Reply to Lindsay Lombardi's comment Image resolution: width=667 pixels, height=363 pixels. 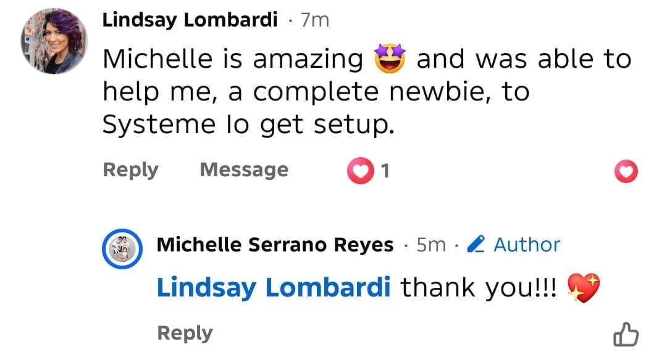tap(130, 169)
